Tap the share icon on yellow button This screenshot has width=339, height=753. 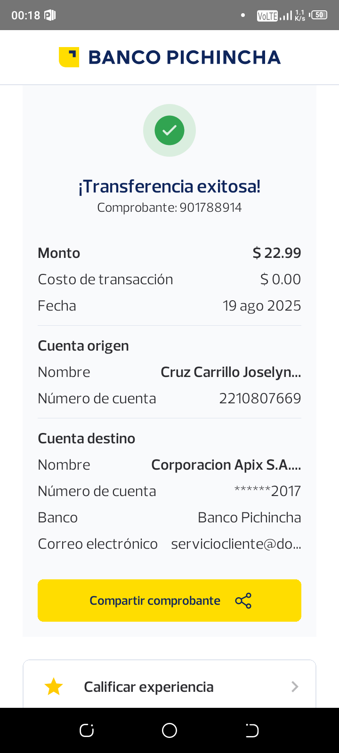coord(243,601)
